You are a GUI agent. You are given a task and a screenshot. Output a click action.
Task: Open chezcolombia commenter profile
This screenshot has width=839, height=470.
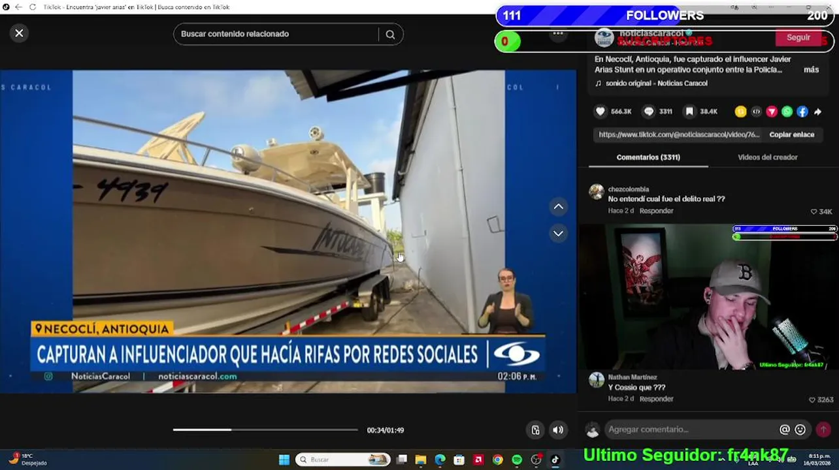tap(628, 189)
